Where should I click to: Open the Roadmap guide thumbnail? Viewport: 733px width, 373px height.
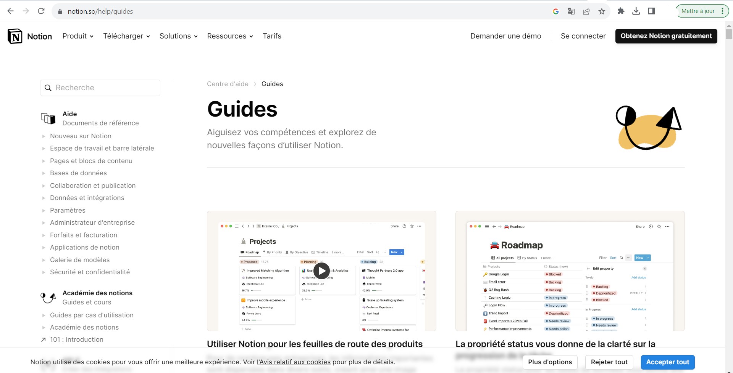tap(570, 271)
